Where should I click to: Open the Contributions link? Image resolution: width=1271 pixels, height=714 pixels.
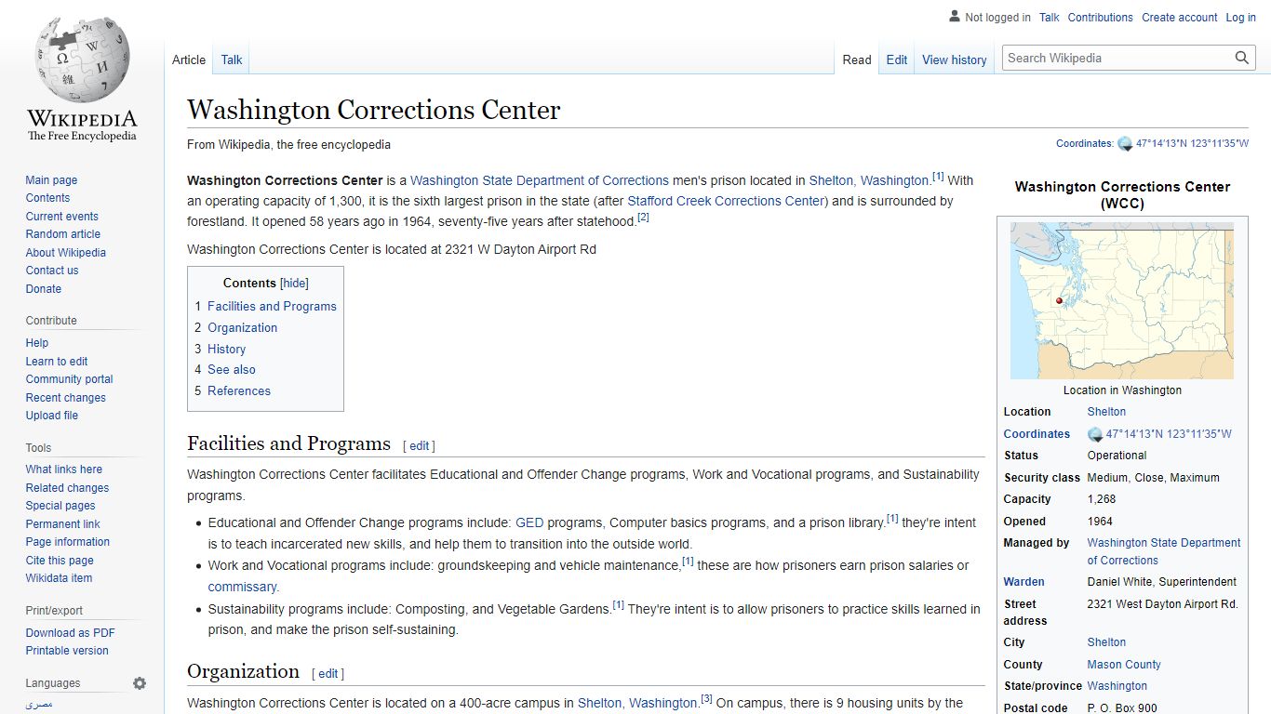pos(1101,18)
